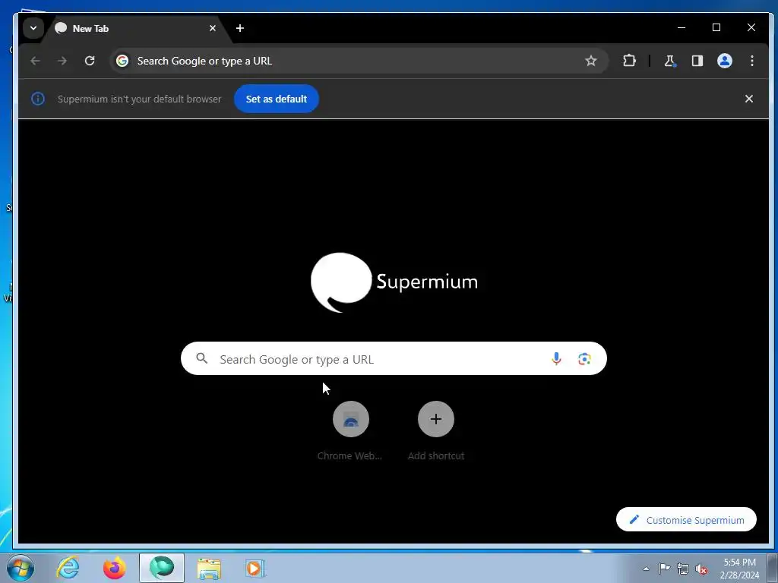Click the Supermium logo
The height and width of the screenshot is (583, 778).
394,282
